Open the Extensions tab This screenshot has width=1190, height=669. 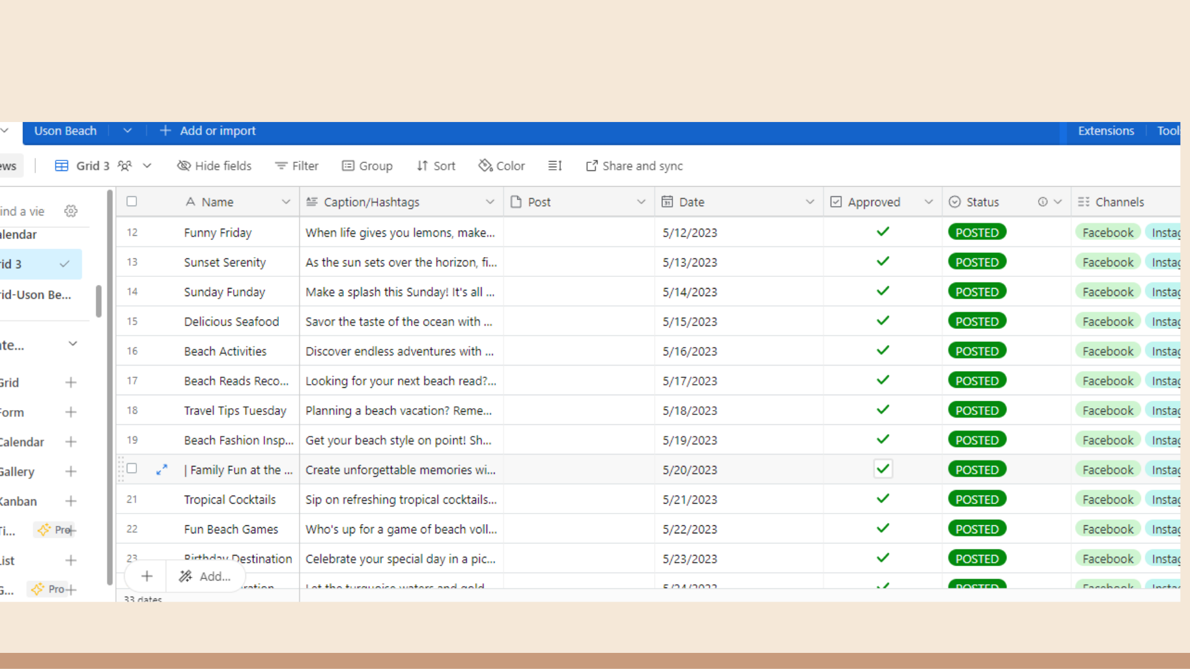click(1106, 131)
